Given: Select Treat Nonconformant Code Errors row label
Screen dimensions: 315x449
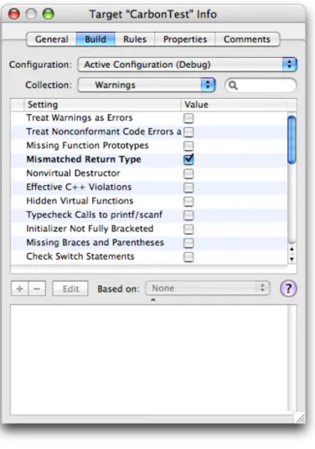Looking at the screenshot, I should click(104, 132).
